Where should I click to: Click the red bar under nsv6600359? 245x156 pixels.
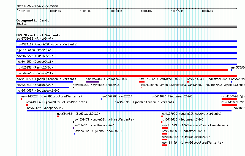point(165,134)
